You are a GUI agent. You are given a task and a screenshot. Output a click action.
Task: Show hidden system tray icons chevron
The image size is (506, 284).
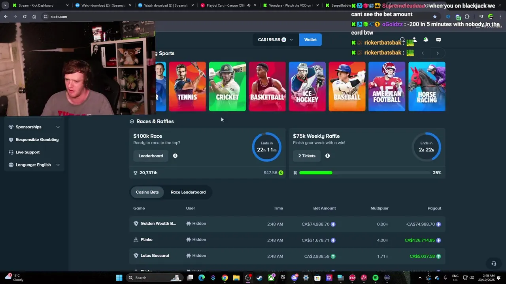[420, 278]
